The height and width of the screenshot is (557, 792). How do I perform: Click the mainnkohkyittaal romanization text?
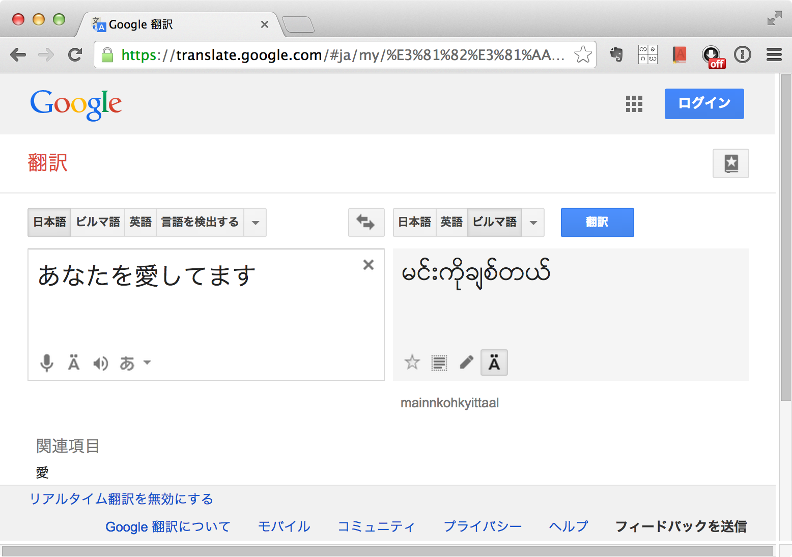(449, 403)
